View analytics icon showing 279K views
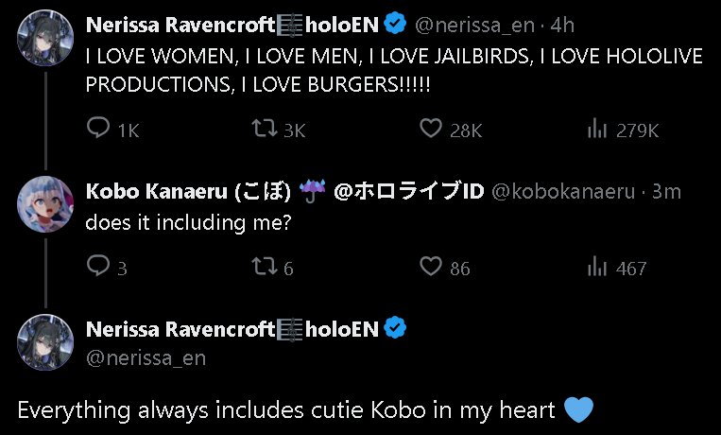 597,129
